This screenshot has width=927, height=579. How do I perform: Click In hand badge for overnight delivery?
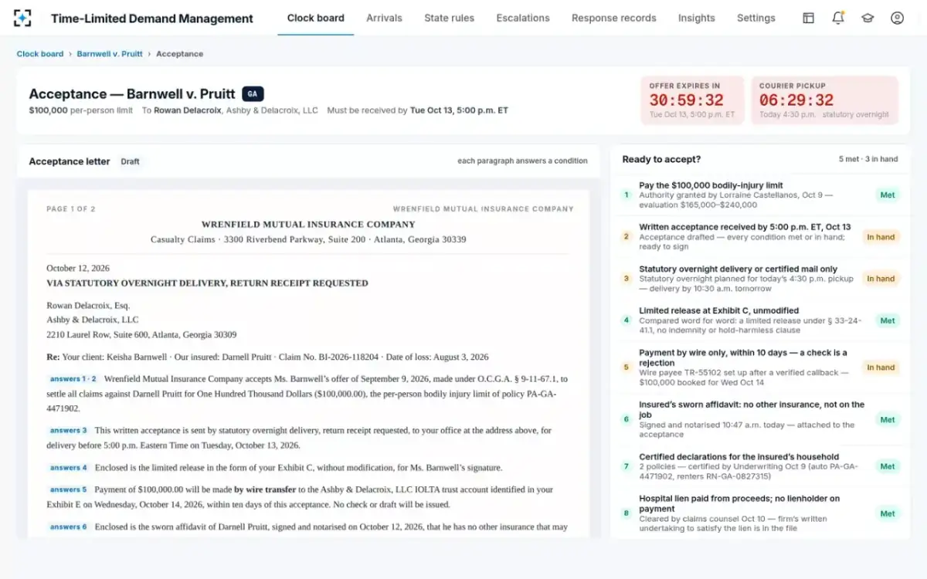881,279
